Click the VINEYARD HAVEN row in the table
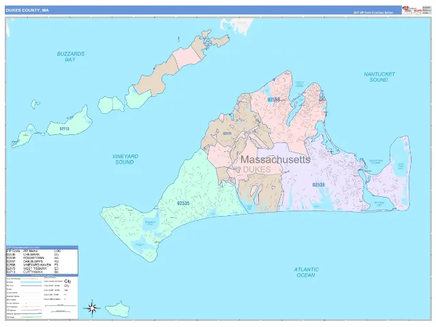The width and height of the screenshot is (436, 327). 41,265
